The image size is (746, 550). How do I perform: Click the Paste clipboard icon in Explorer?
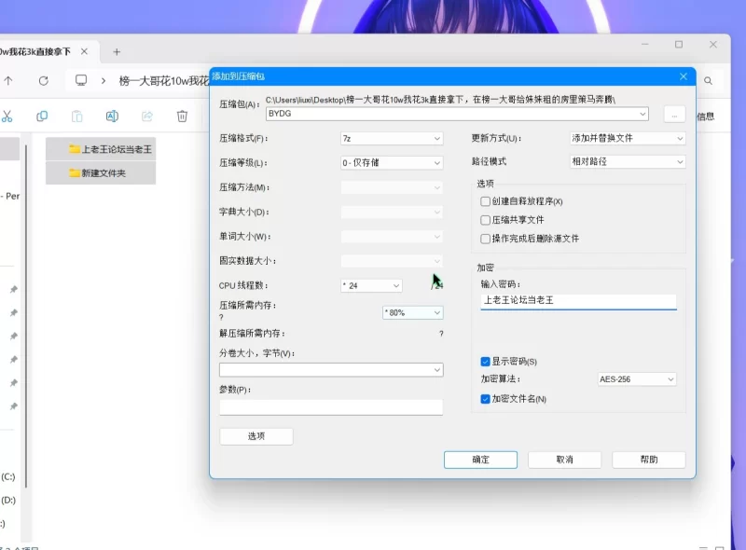tap(77, 117)
